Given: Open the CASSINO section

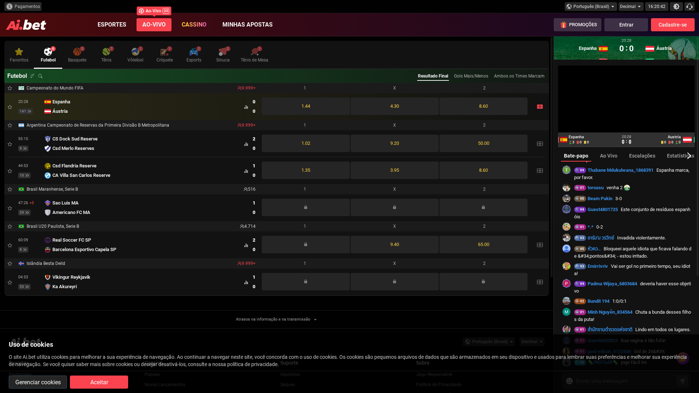Looking at the screenshot, I should 194,25.
